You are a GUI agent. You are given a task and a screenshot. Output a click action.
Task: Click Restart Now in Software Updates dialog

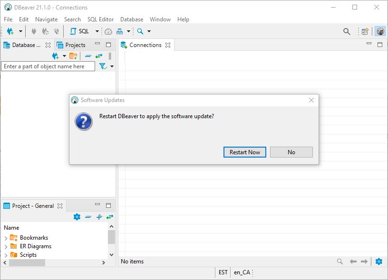[x=245, y=152]
